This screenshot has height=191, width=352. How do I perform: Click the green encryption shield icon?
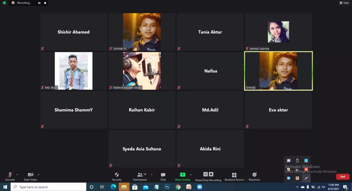4,3
